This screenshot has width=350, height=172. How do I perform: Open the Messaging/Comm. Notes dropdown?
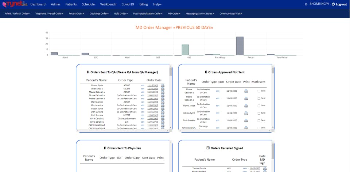[200, 14]
